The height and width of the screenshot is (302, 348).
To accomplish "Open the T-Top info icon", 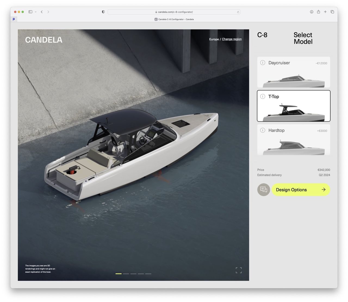I will pos(263,96).
